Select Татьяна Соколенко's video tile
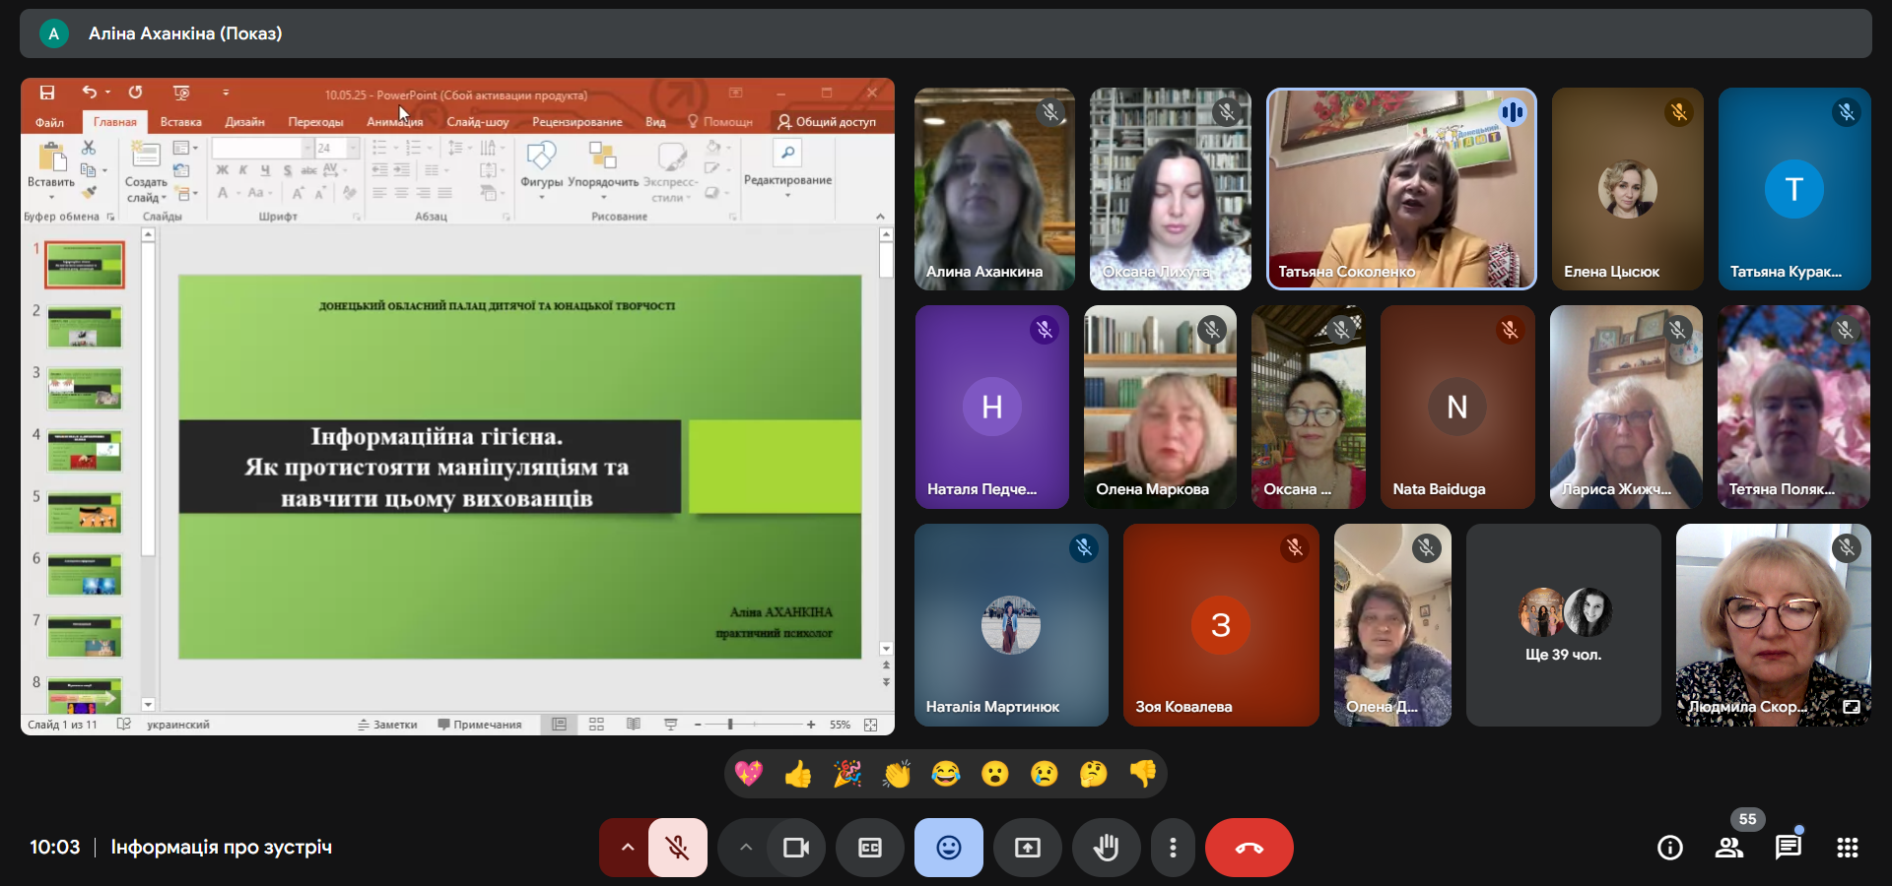 point(1400,189)
